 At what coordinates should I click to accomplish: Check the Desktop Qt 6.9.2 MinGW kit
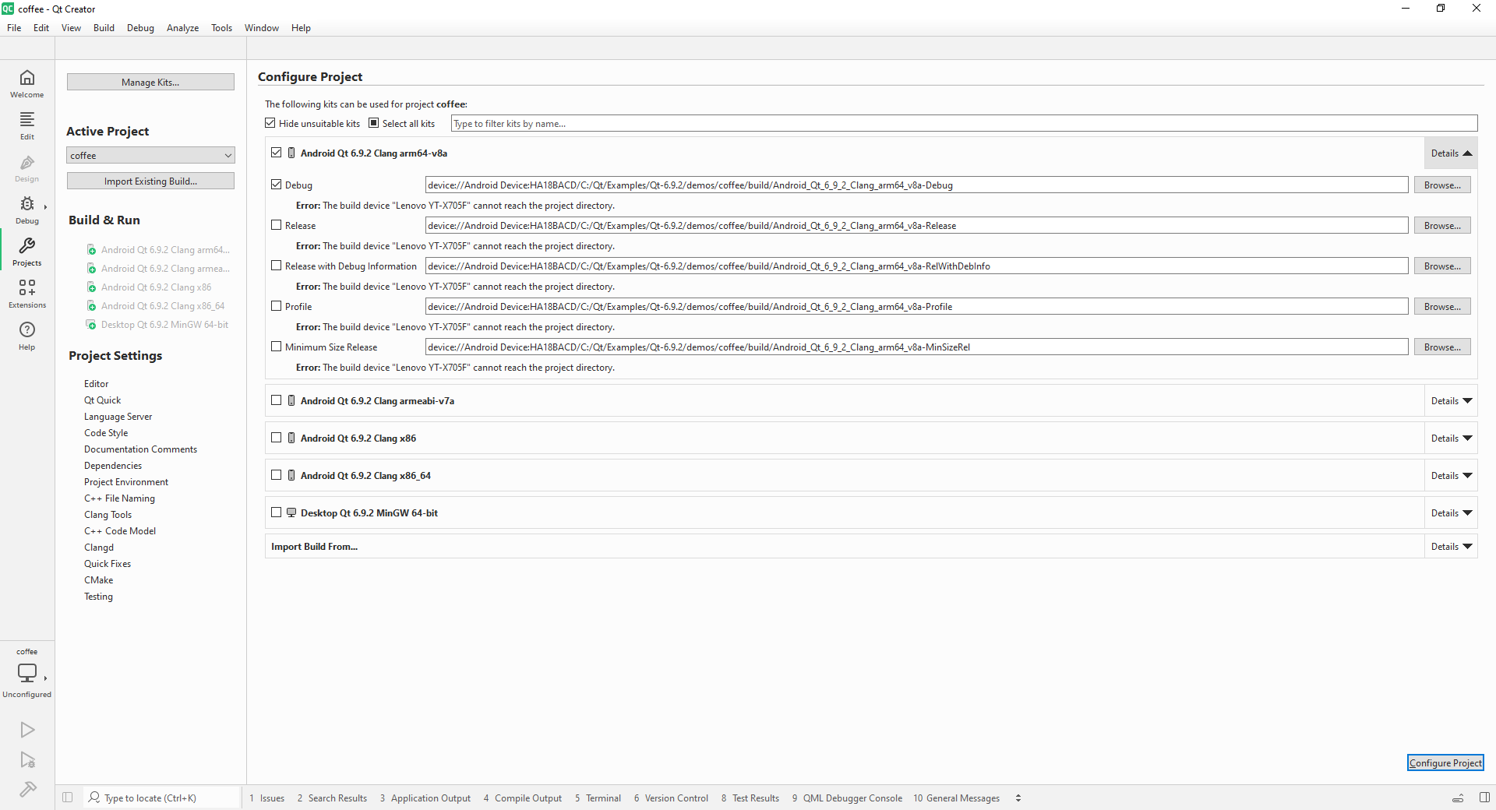277,512
